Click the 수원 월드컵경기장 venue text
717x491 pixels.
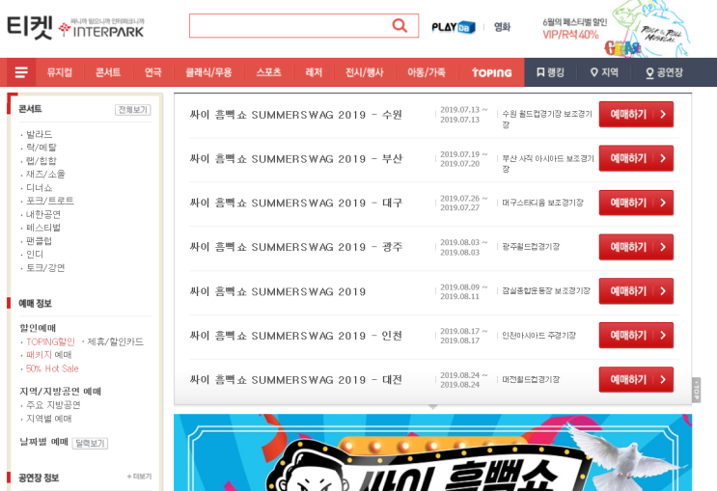coord(547,119)
